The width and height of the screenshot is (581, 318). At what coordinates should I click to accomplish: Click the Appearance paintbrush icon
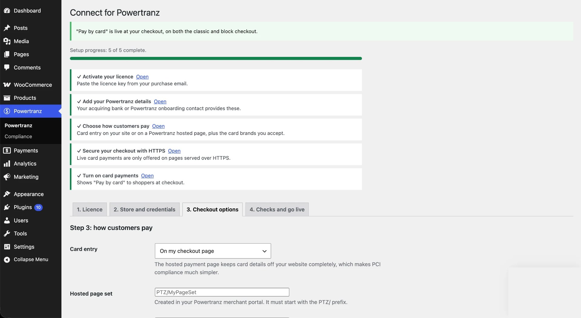pos(7,194)
